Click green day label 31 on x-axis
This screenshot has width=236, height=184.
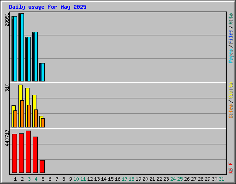[x=221, y=179]
